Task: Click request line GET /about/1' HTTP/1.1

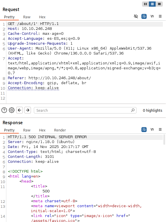Action: point(33,24)
